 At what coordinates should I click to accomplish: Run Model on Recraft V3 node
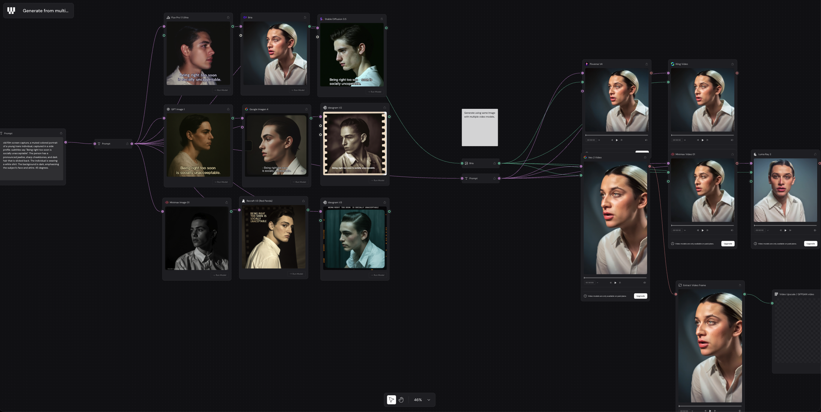(296, 274)
